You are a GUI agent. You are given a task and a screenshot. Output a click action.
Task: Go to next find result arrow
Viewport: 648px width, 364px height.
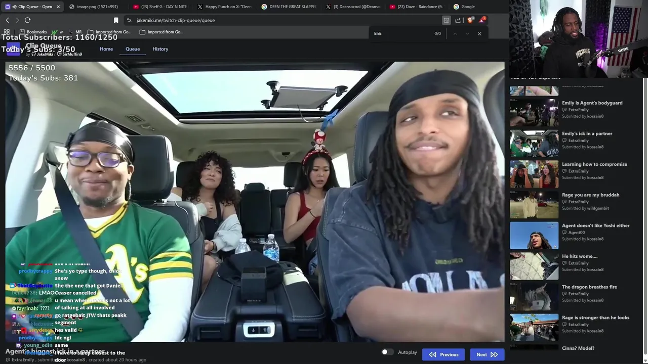[x=467, y=34]
